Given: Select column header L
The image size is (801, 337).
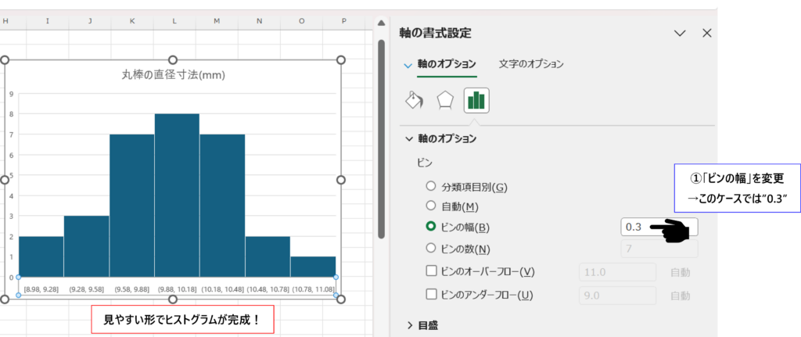Looking at the screenshot, I should click(174, 21).
